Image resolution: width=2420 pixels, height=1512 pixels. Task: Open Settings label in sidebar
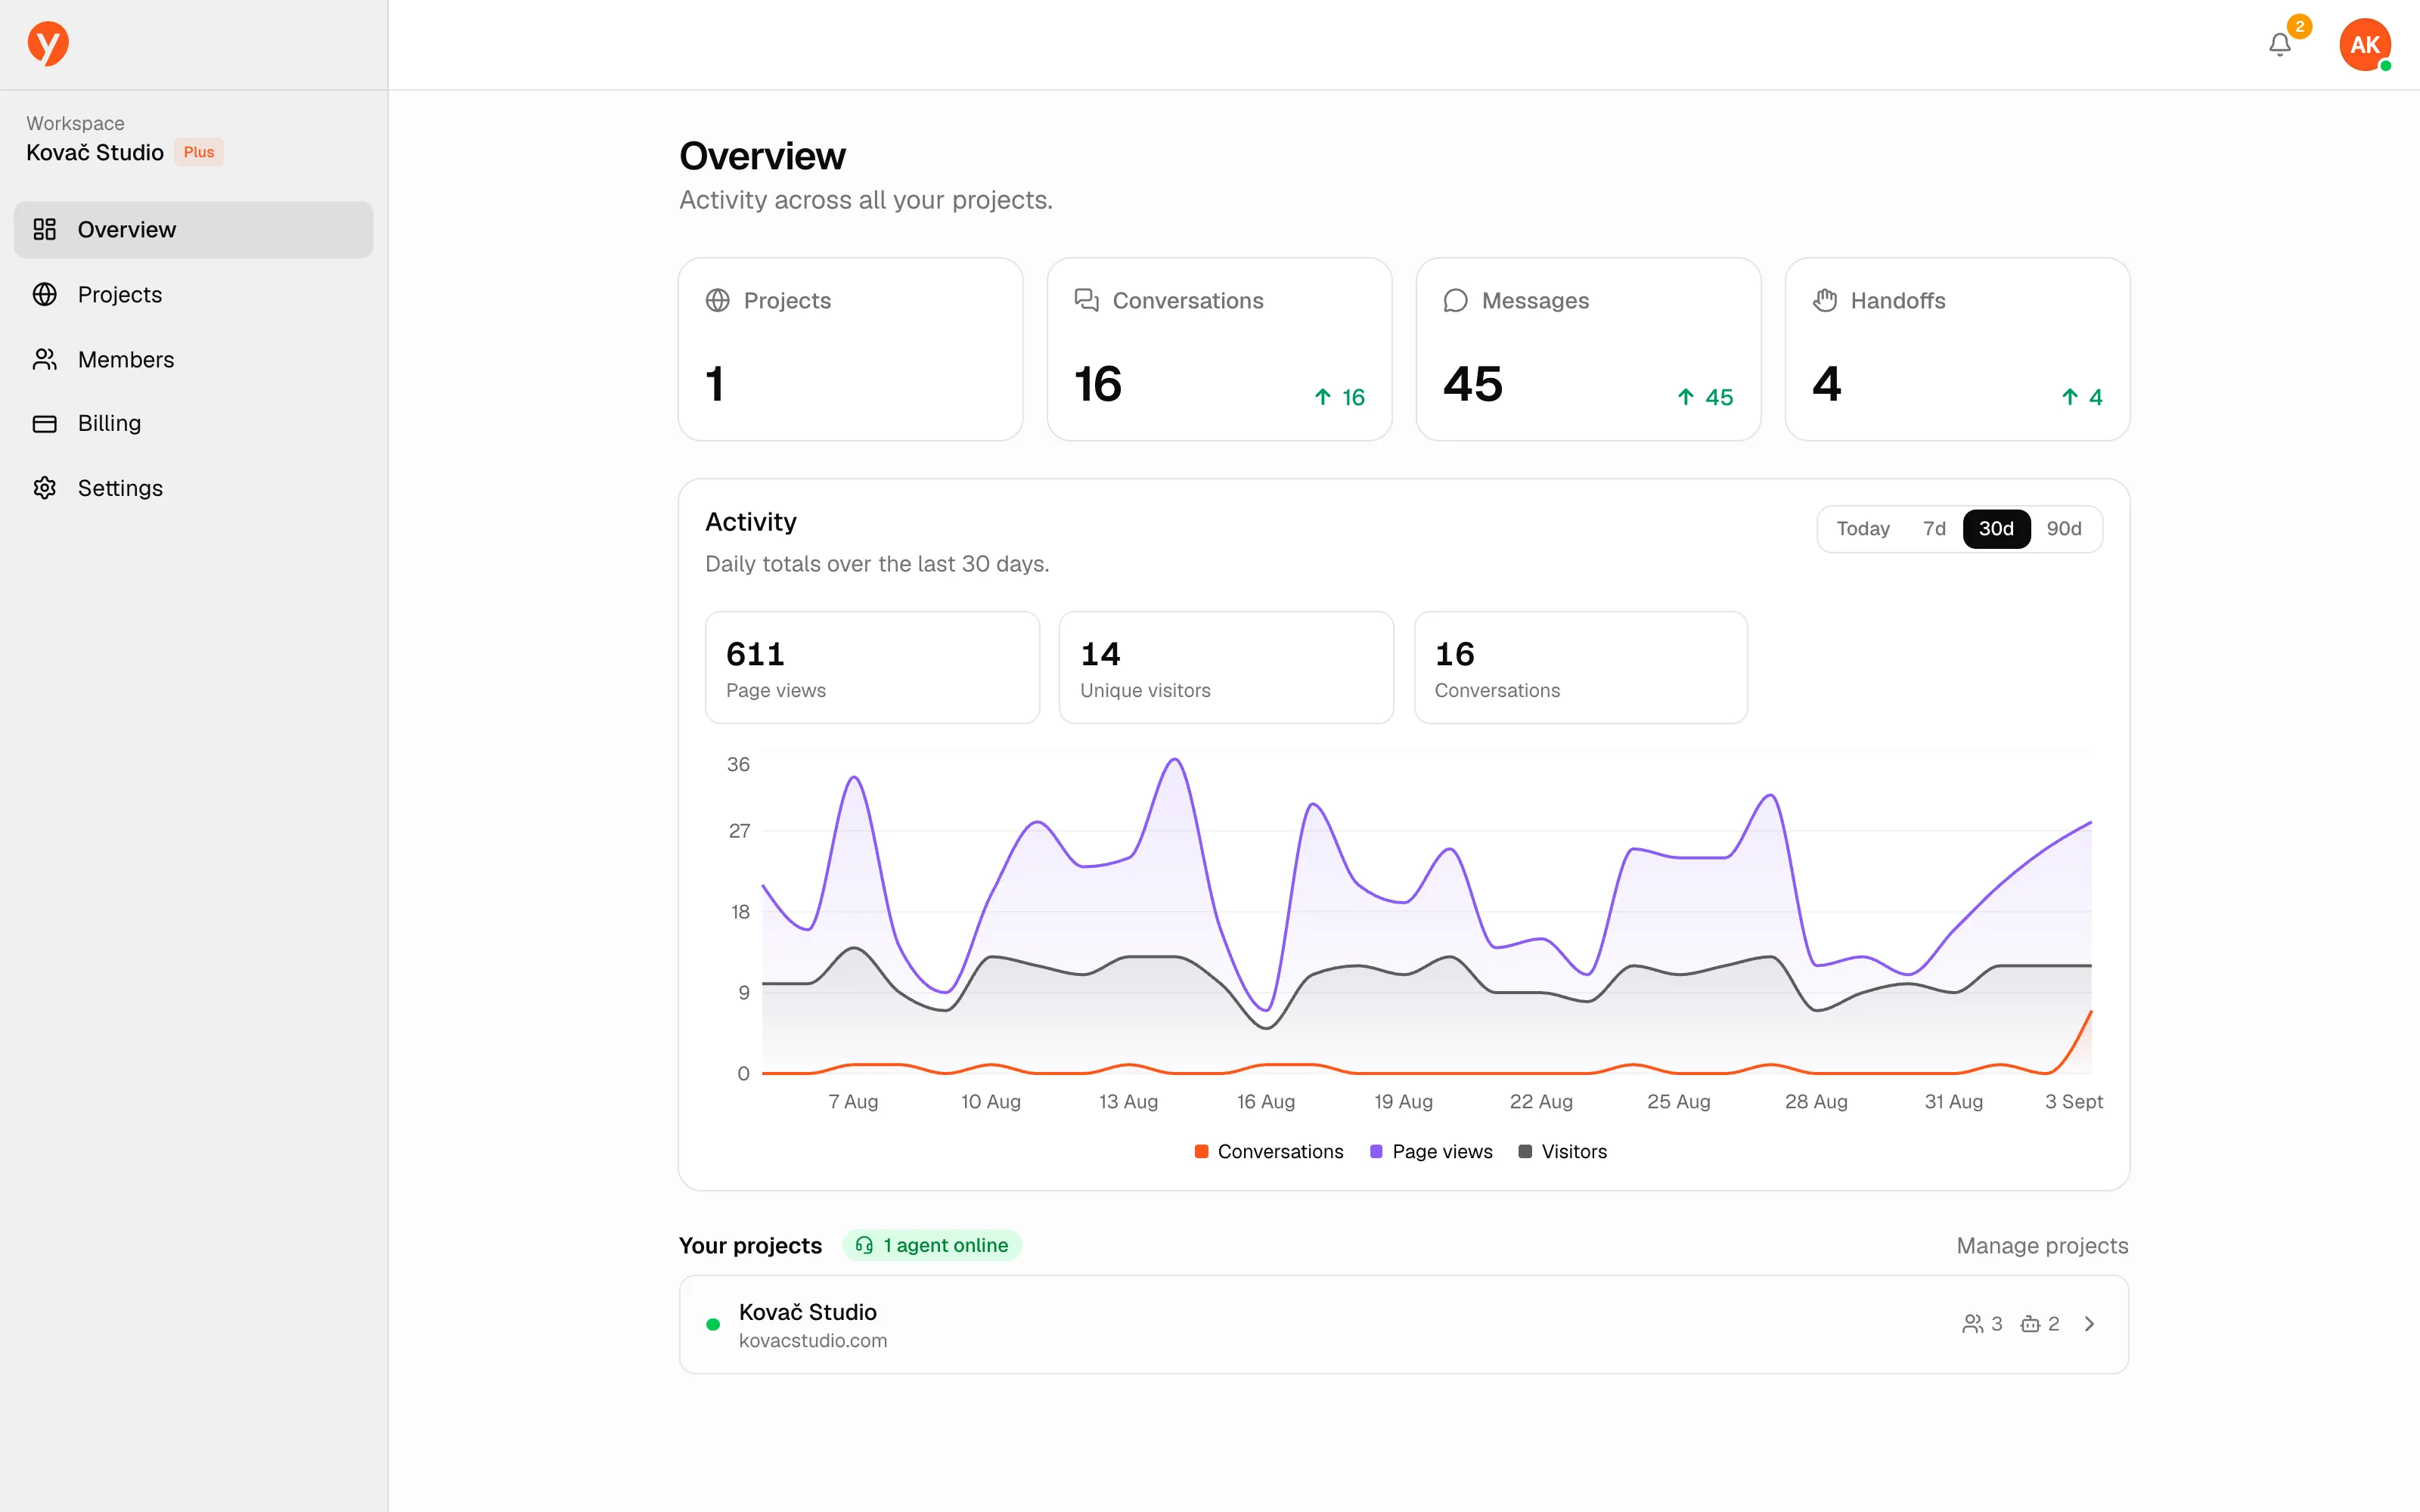[120, 488]
